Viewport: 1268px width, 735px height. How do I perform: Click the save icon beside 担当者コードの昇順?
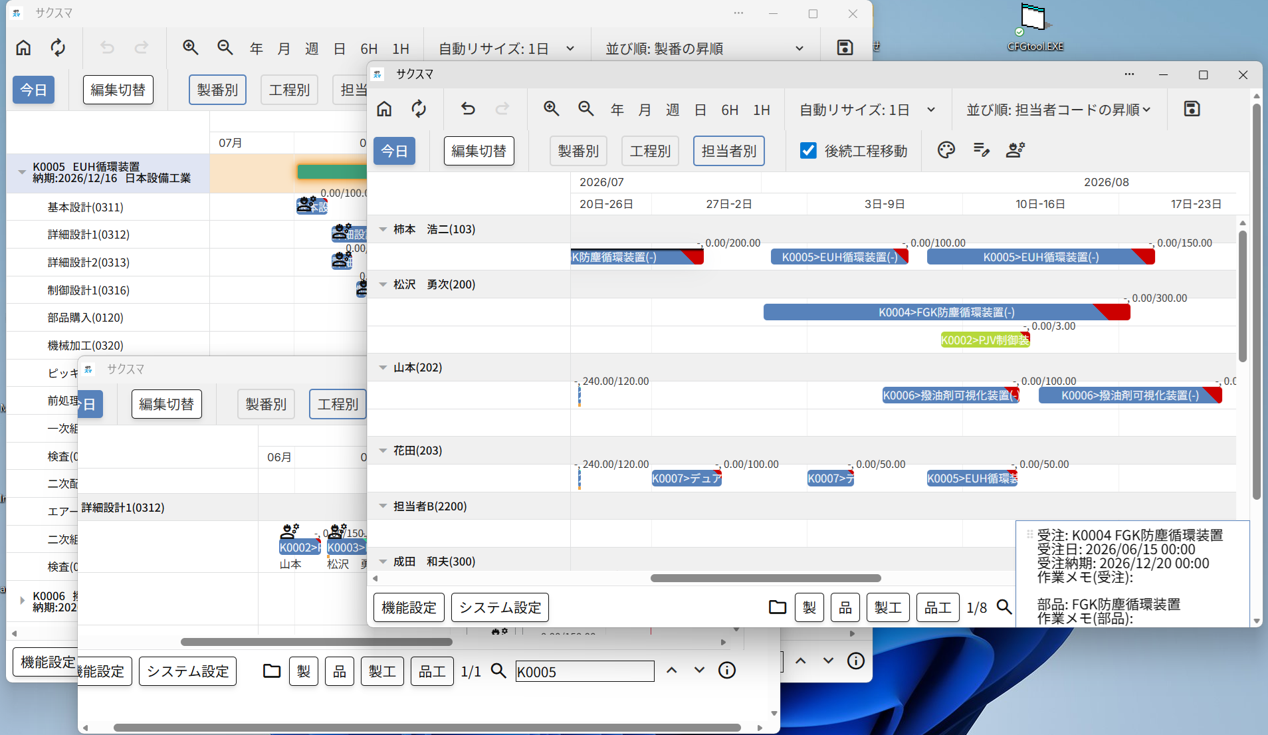(1192, 109)
